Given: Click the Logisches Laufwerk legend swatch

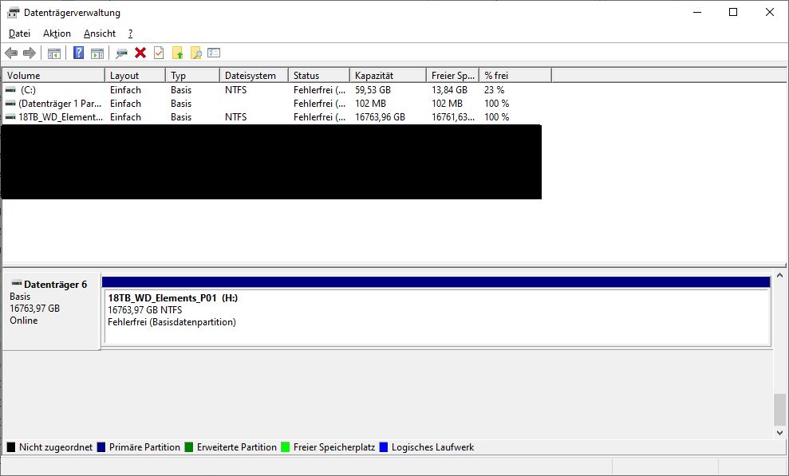Looking at the screenshot, I should (x=384, y=446).
